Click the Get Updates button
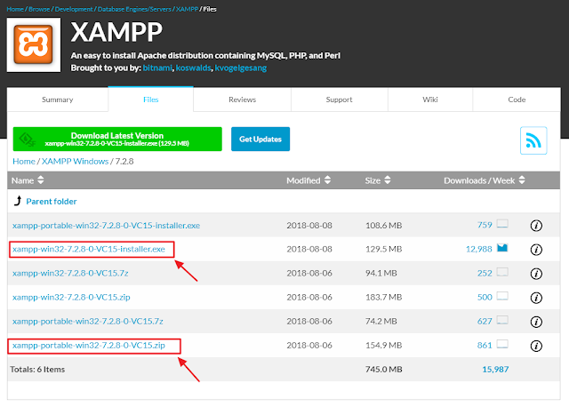The height and width of the screenshot is (407, 569). (260, 139)
